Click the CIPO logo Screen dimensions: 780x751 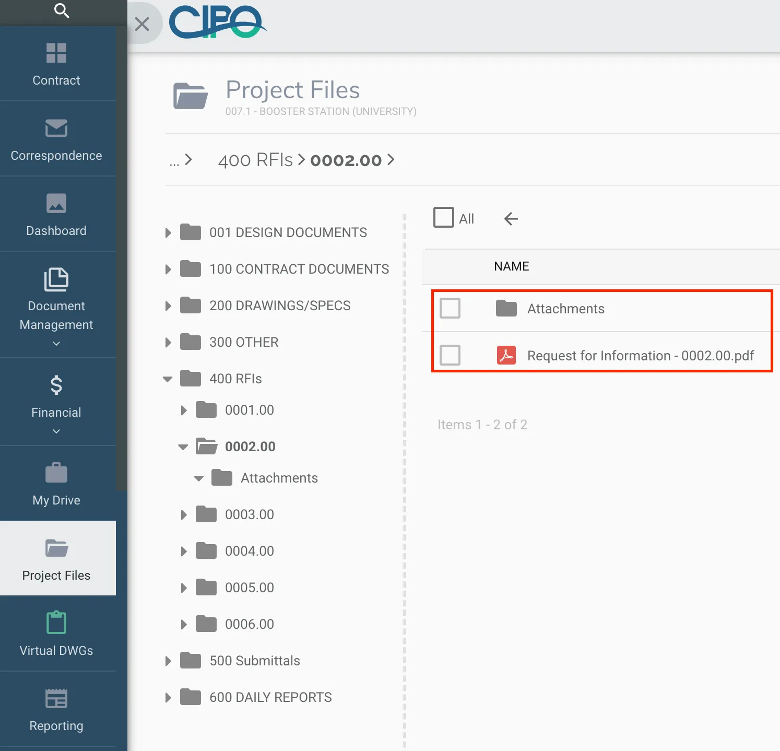(218, 22)
